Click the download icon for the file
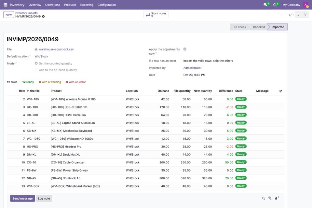Image resolution: width=312 pixels, height=208 pixels. pyautogui.click(x=36, y=49)
